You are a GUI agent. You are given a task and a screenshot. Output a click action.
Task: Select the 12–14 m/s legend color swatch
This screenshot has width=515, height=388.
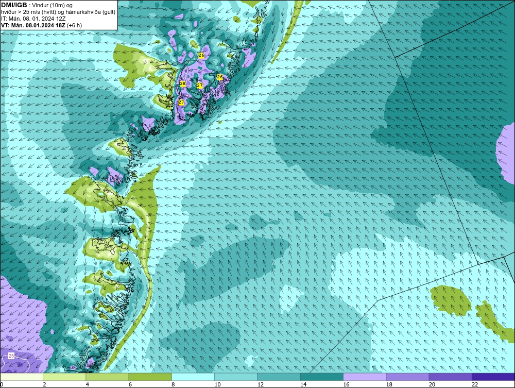click(279, 377)
